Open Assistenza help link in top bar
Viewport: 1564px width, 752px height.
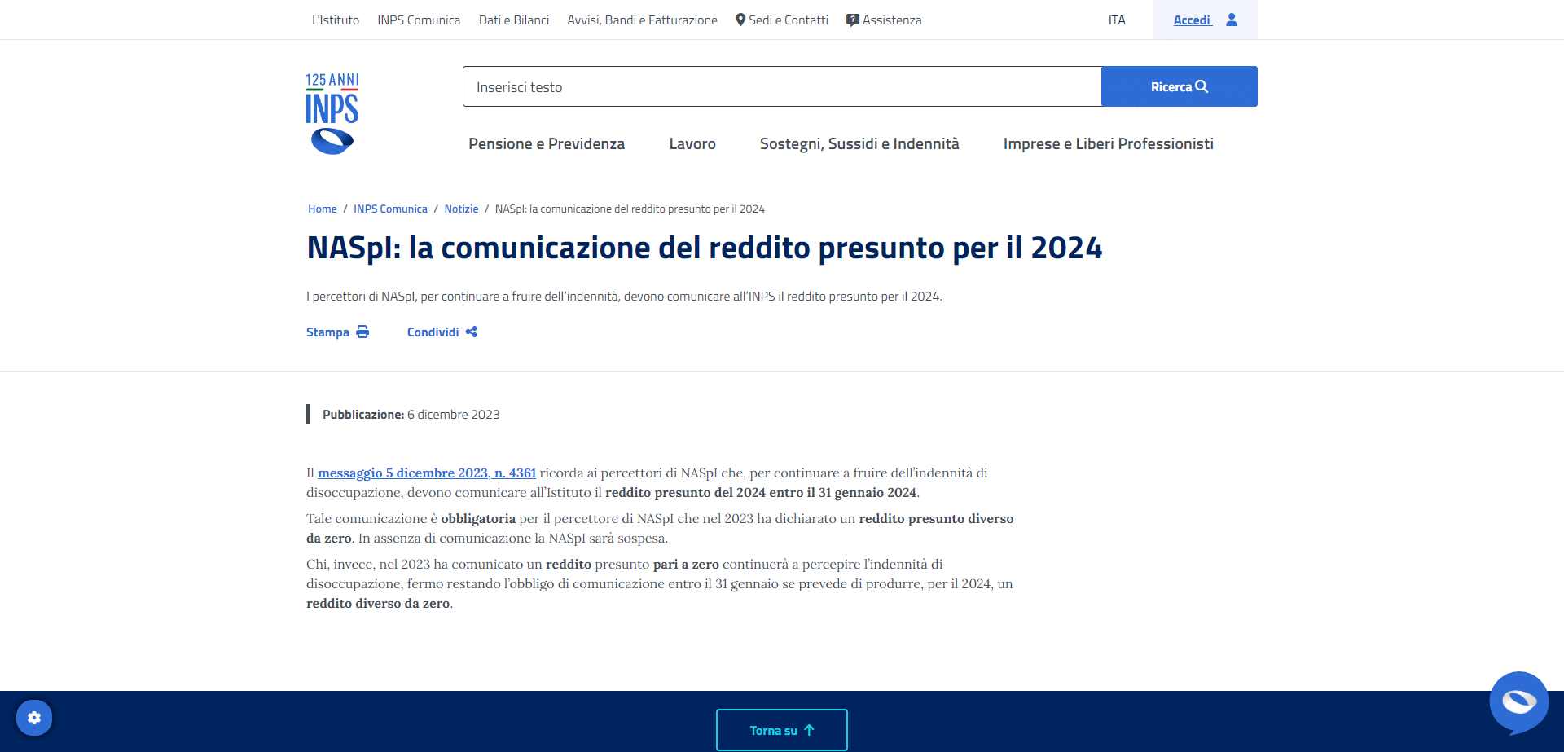point(884,20)
